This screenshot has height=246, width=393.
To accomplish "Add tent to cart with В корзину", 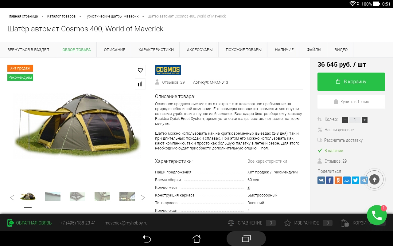I will pyautogui.click(x=351, y=82).
